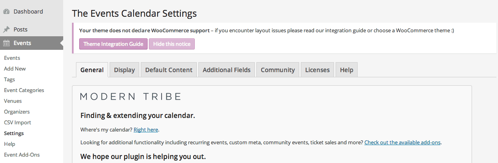Click the Dashboard gauge icon

[x=6, y=12]
